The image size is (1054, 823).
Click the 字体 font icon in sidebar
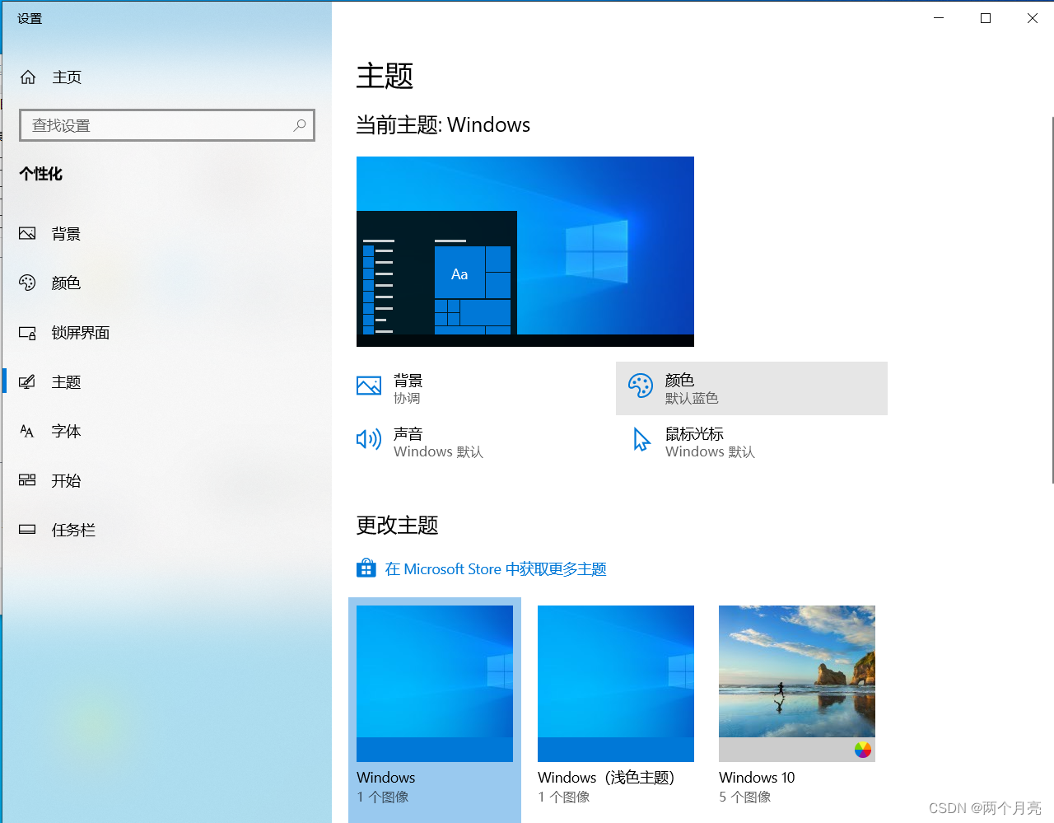(x=27, y=431)
